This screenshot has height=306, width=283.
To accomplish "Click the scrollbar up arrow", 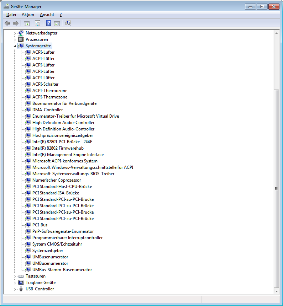I will pyautogui.click(x=277, y=33).
